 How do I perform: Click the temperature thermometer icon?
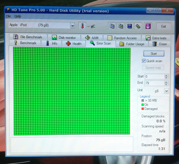pos(82,26)
